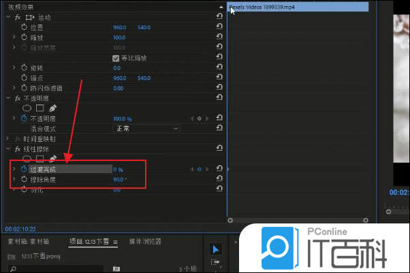410x273 pixels.
Task: Reset the 位置 parameter
Action: [219, 26]
